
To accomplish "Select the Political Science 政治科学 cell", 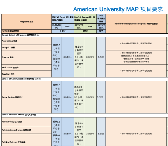I will 26,140.
